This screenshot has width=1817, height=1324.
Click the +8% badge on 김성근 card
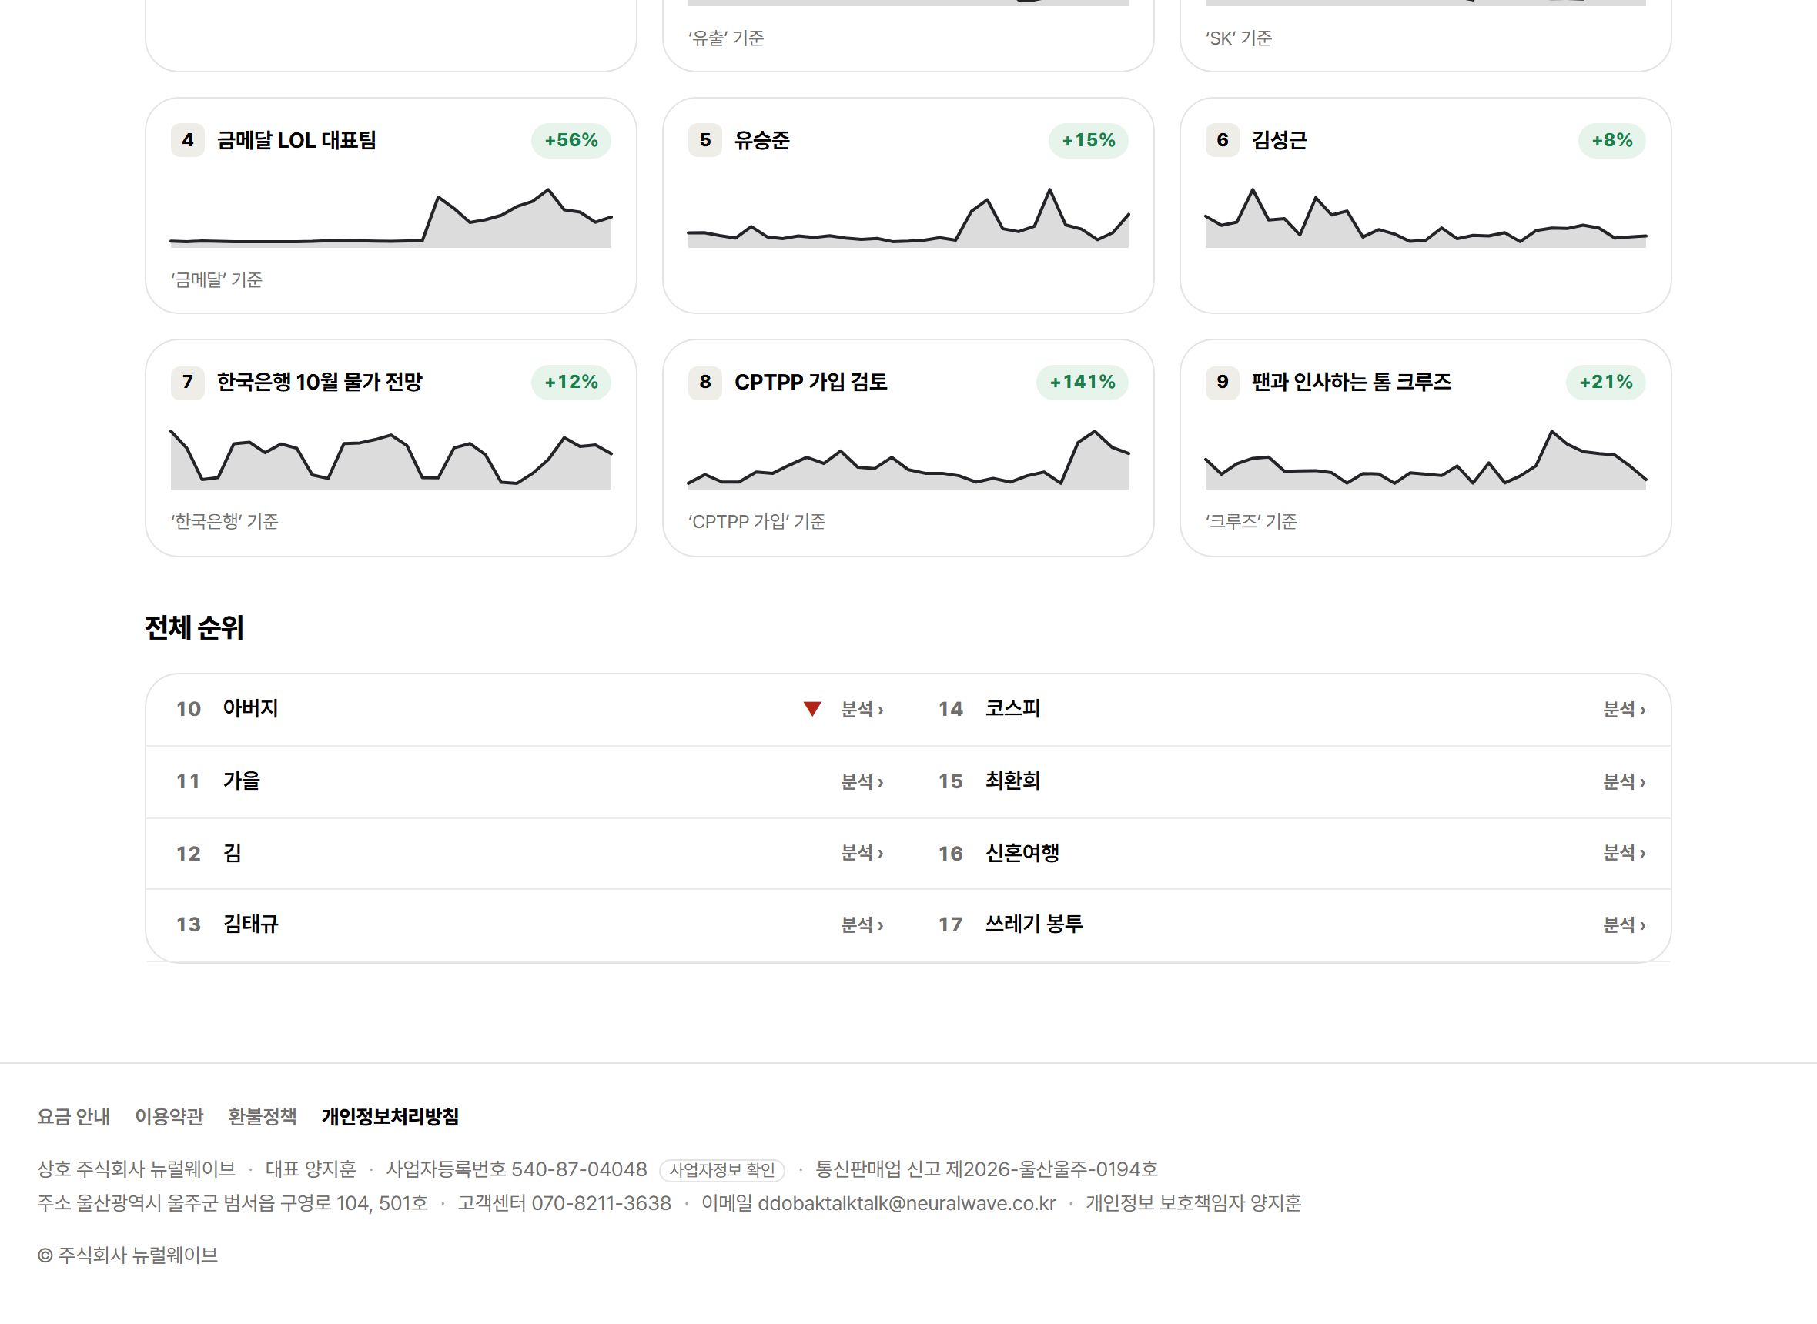coord(1611,140)
